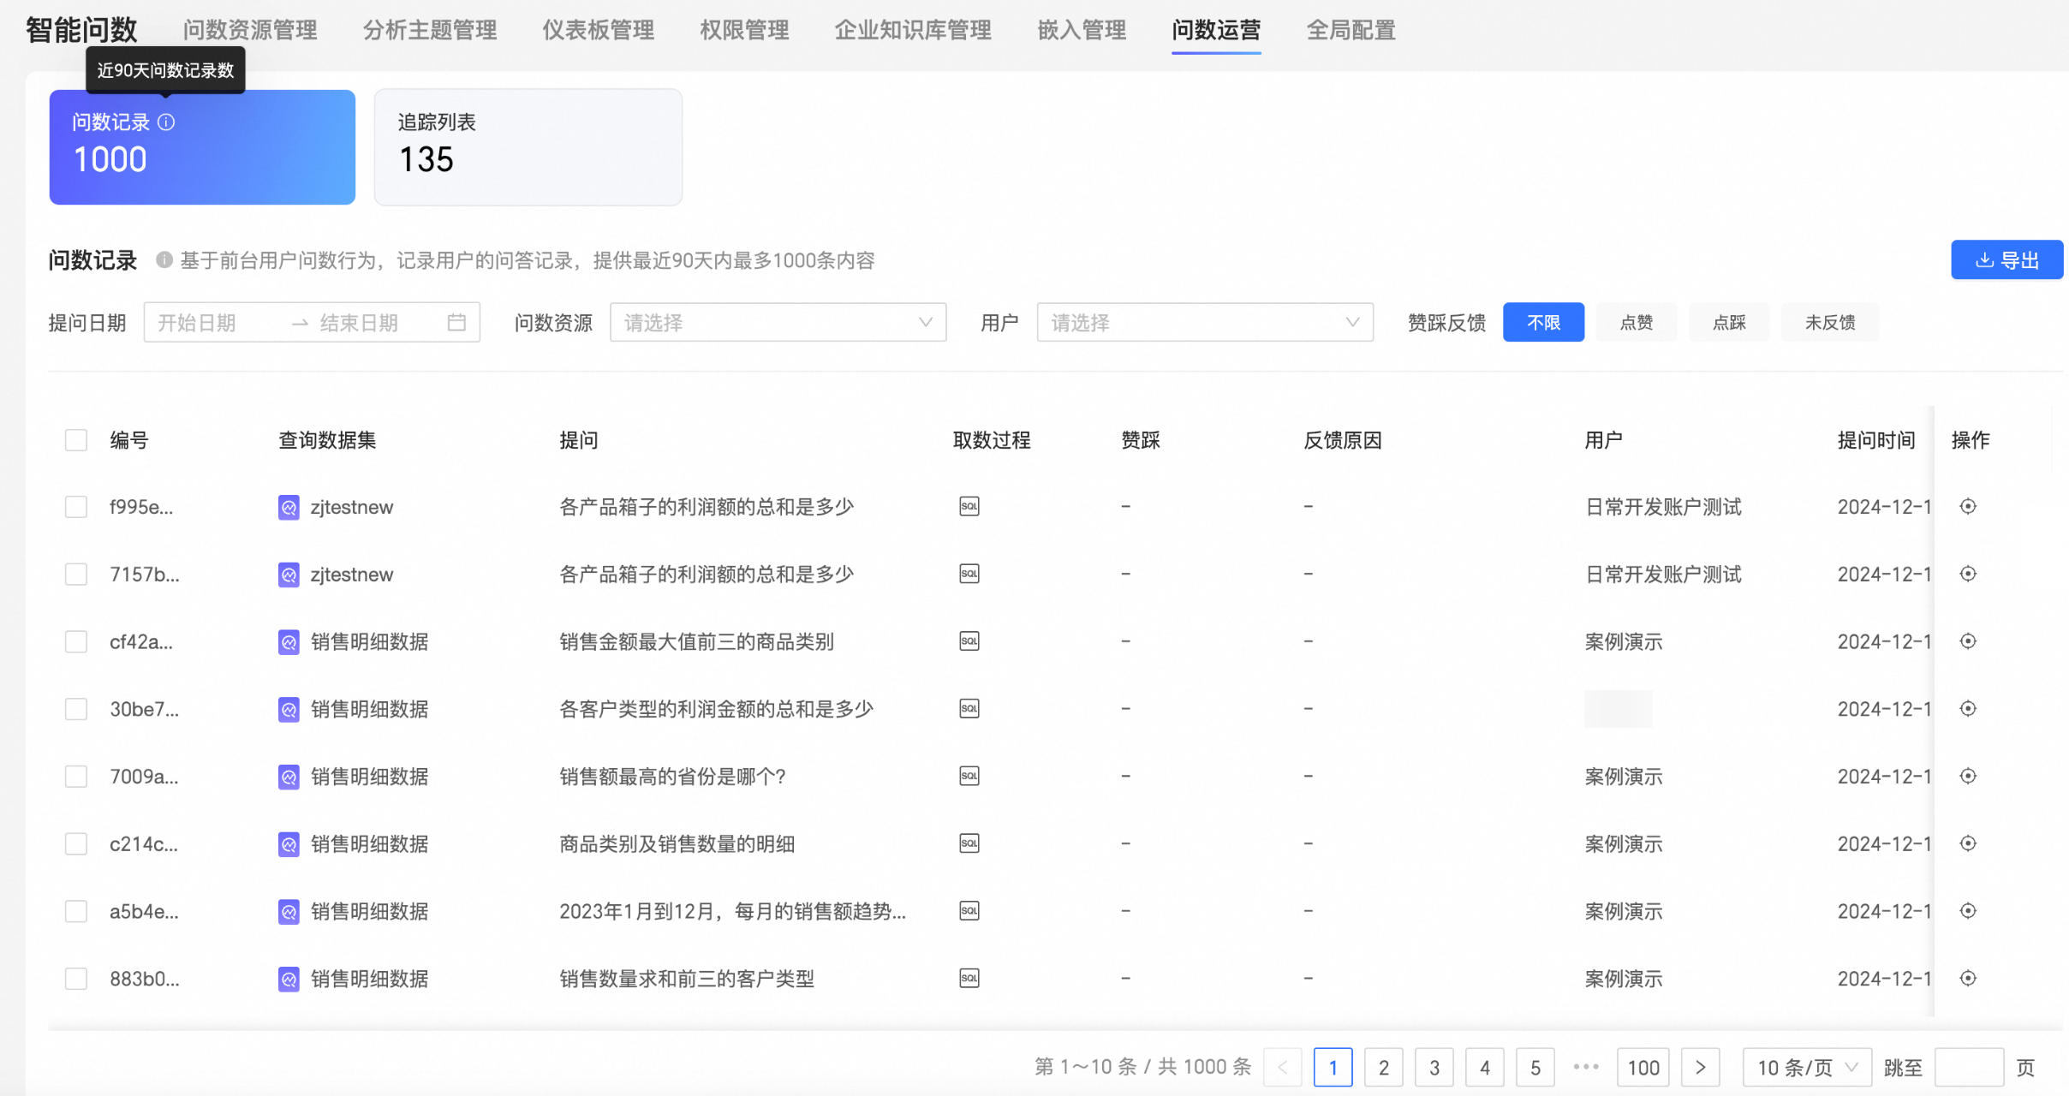Screen dimensions: 2069x1096
Task: Click the track target icon for row cf42a...
Action: (1968, 641)
